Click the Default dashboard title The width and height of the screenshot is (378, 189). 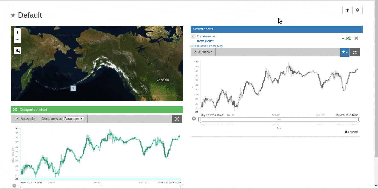(30, 15)
